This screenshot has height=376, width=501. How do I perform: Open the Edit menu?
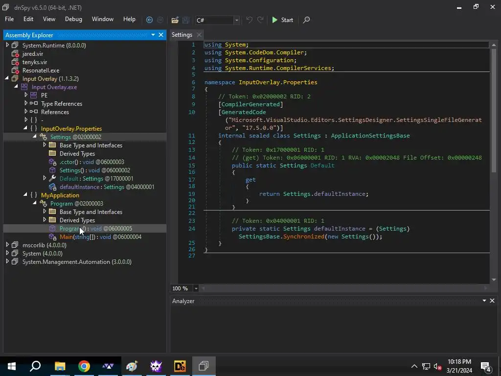click(28, 19)
